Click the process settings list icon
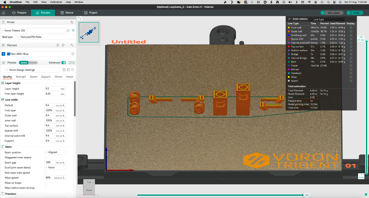This screenshot has width=369, height=198. [x=70, y=63]
